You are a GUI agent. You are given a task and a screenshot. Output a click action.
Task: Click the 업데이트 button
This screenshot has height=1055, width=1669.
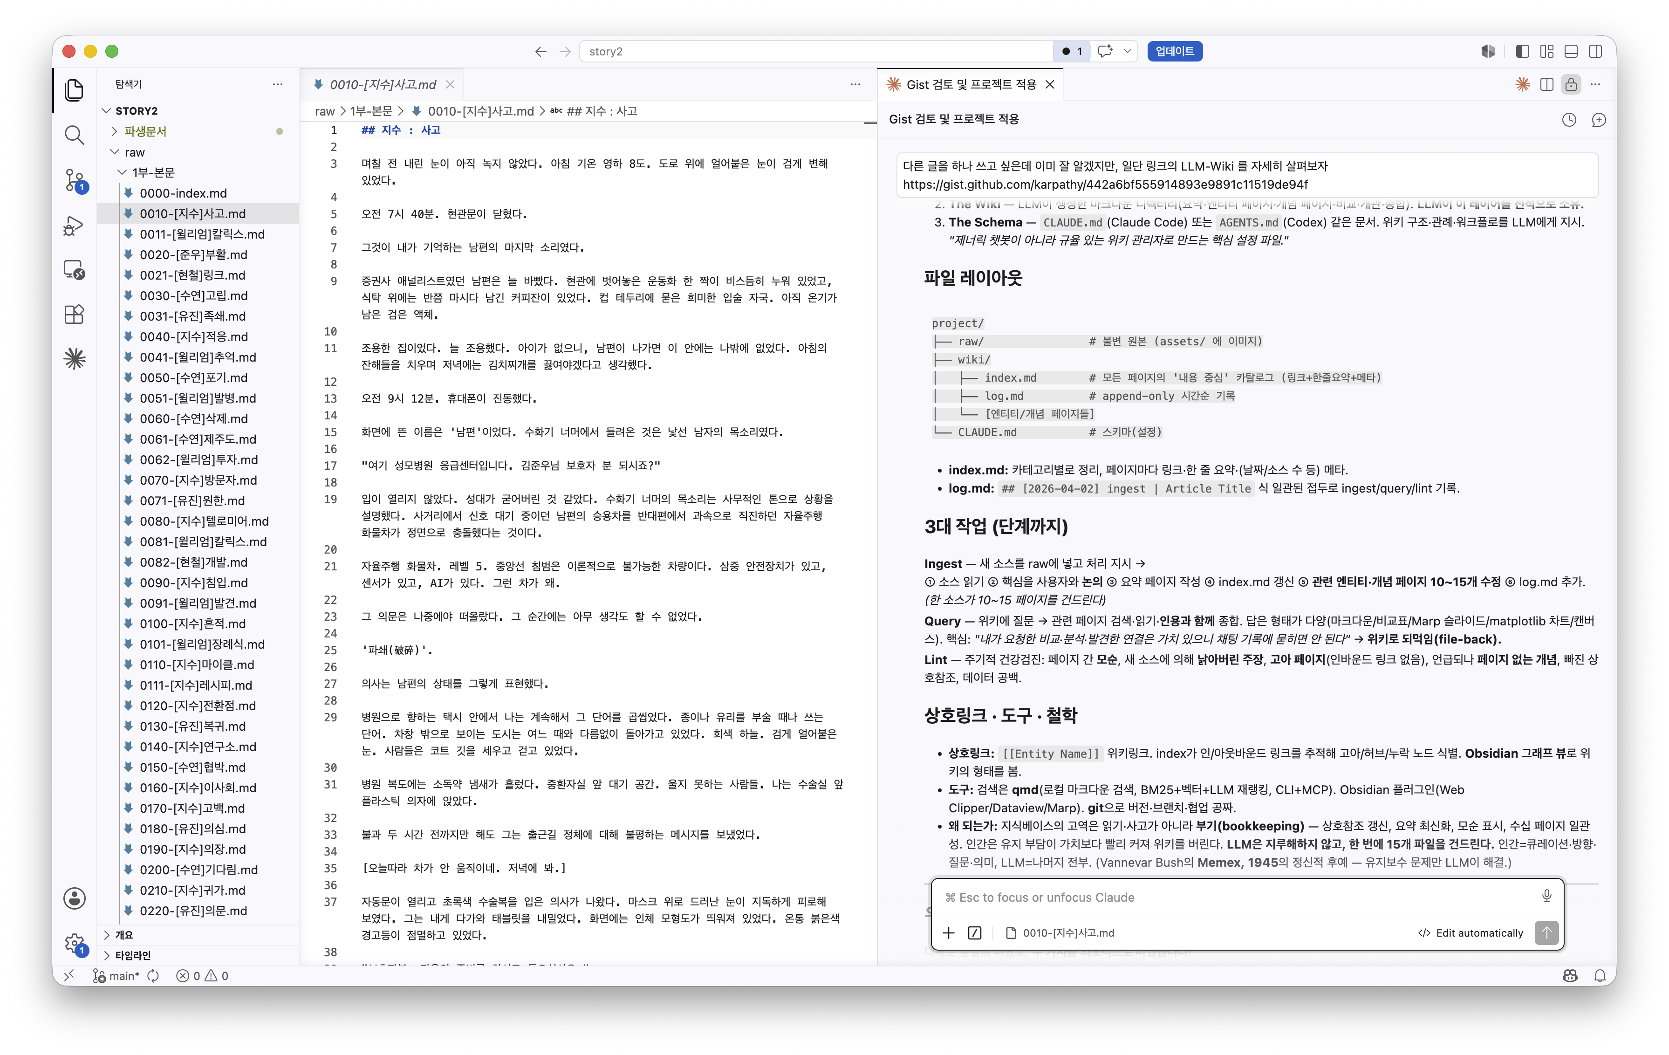(x=1174, y=51)
